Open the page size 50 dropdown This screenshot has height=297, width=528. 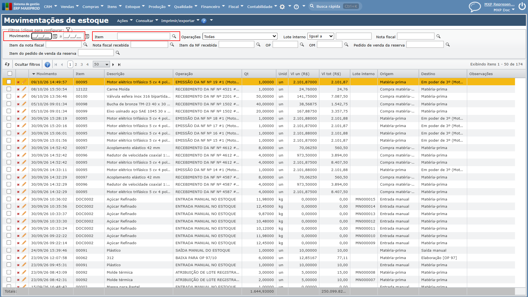(x=101, y=64)
